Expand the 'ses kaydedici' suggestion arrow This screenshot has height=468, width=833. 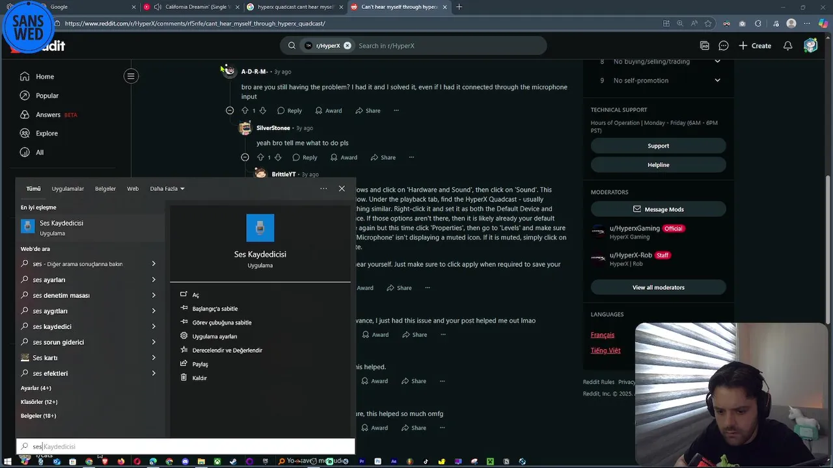[154, 326]
